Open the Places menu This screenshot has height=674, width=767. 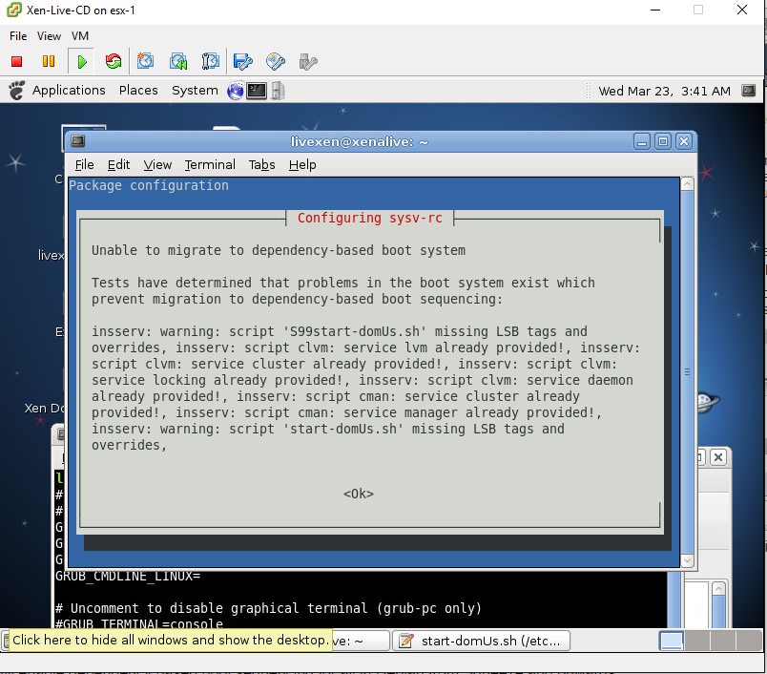pyautogui.click(x=138, y=91)
